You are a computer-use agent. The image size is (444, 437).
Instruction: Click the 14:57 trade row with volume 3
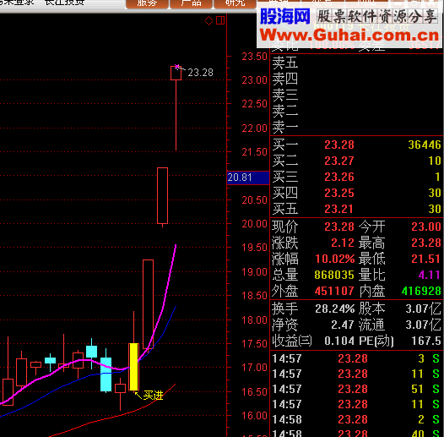click(356, 358)
